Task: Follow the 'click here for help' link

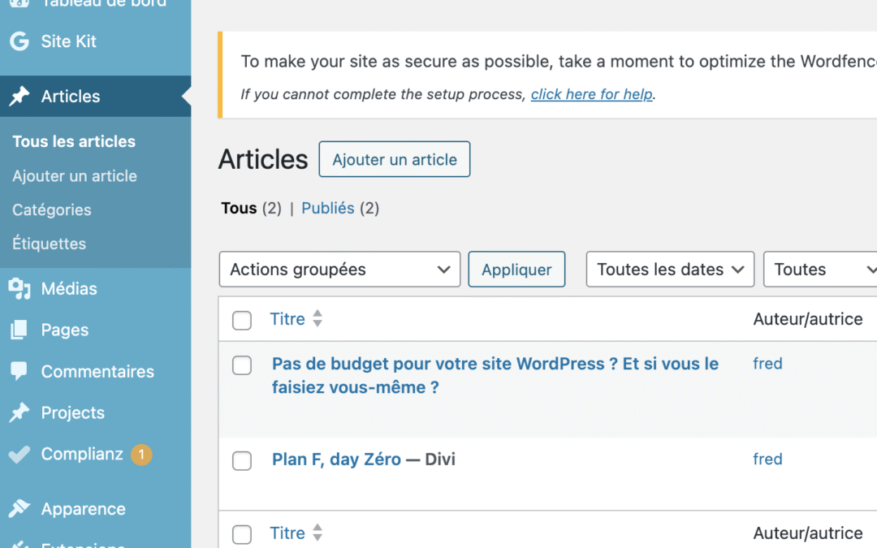Action: click(x=592, y=94)
